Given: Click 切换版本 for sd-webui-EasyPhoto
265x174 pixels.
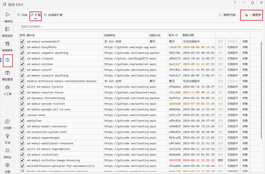Looking at the screenshot, I should 233,47.
